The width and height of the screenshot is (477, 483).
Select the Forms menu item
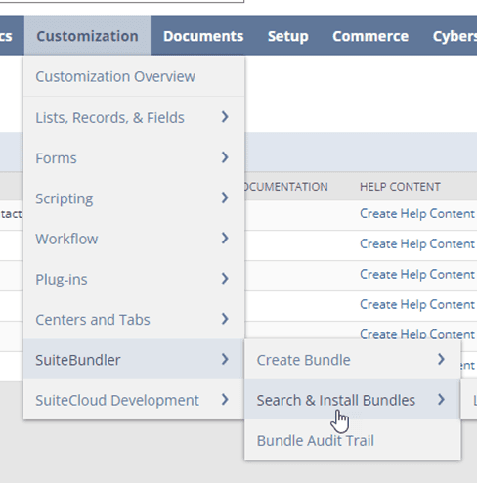coord(134,158)
